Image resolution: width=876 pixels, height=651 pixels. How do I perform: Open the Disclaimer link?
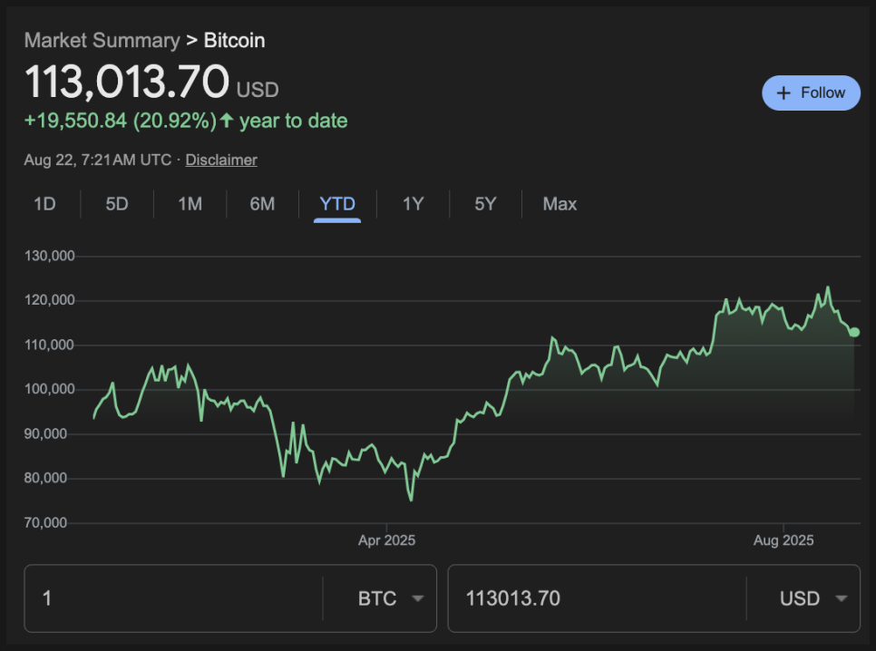tap(221, 160)
